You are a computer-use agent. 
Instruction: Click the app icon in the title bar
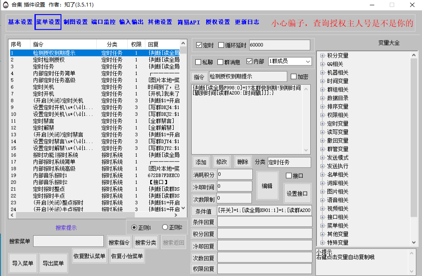pos(6,5)
